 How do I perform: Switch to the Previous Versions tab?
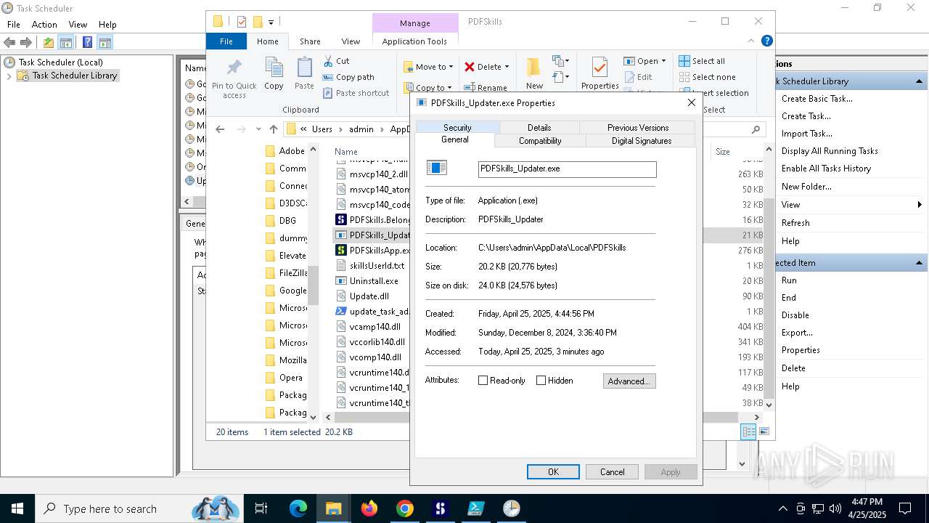point(638,127)
